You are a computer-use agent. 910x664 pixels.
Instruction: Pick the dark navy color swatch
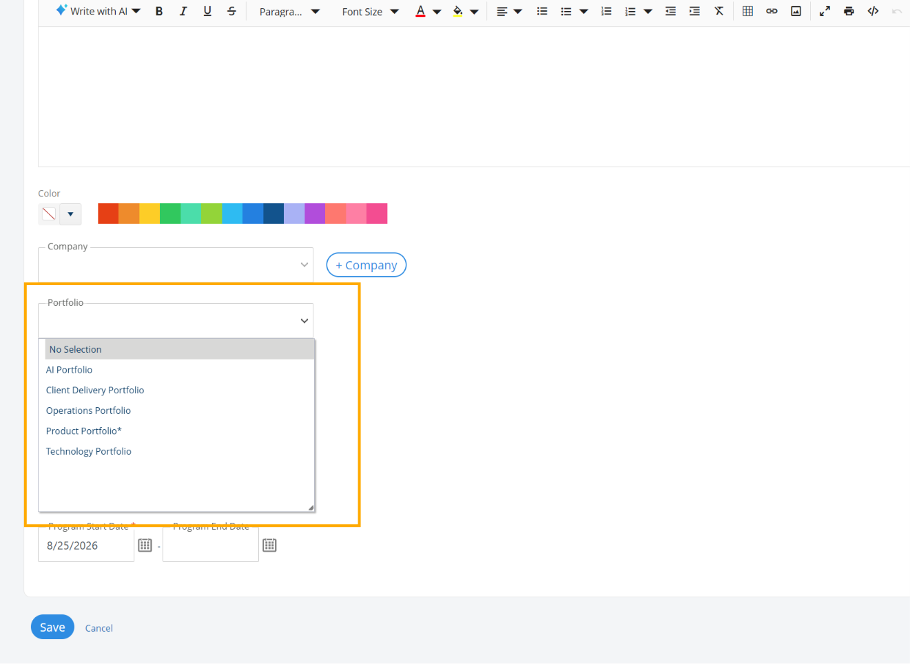coord(273,214)
